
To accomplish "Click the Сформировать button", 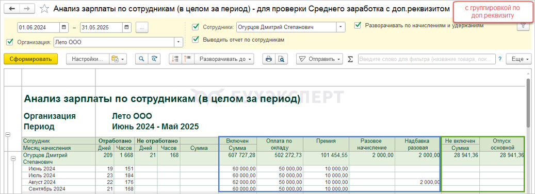I will click(x=31, y=59).
